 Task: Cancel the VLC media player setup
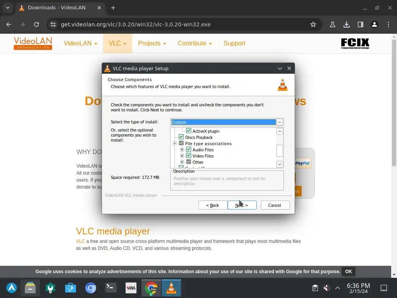point(275,205)
